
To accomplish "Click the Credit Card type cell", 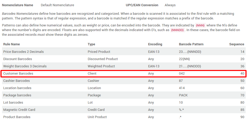I will (96, 110).
